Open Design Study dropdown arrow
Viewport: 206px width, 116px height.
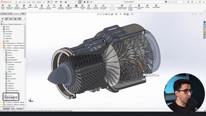3,11
